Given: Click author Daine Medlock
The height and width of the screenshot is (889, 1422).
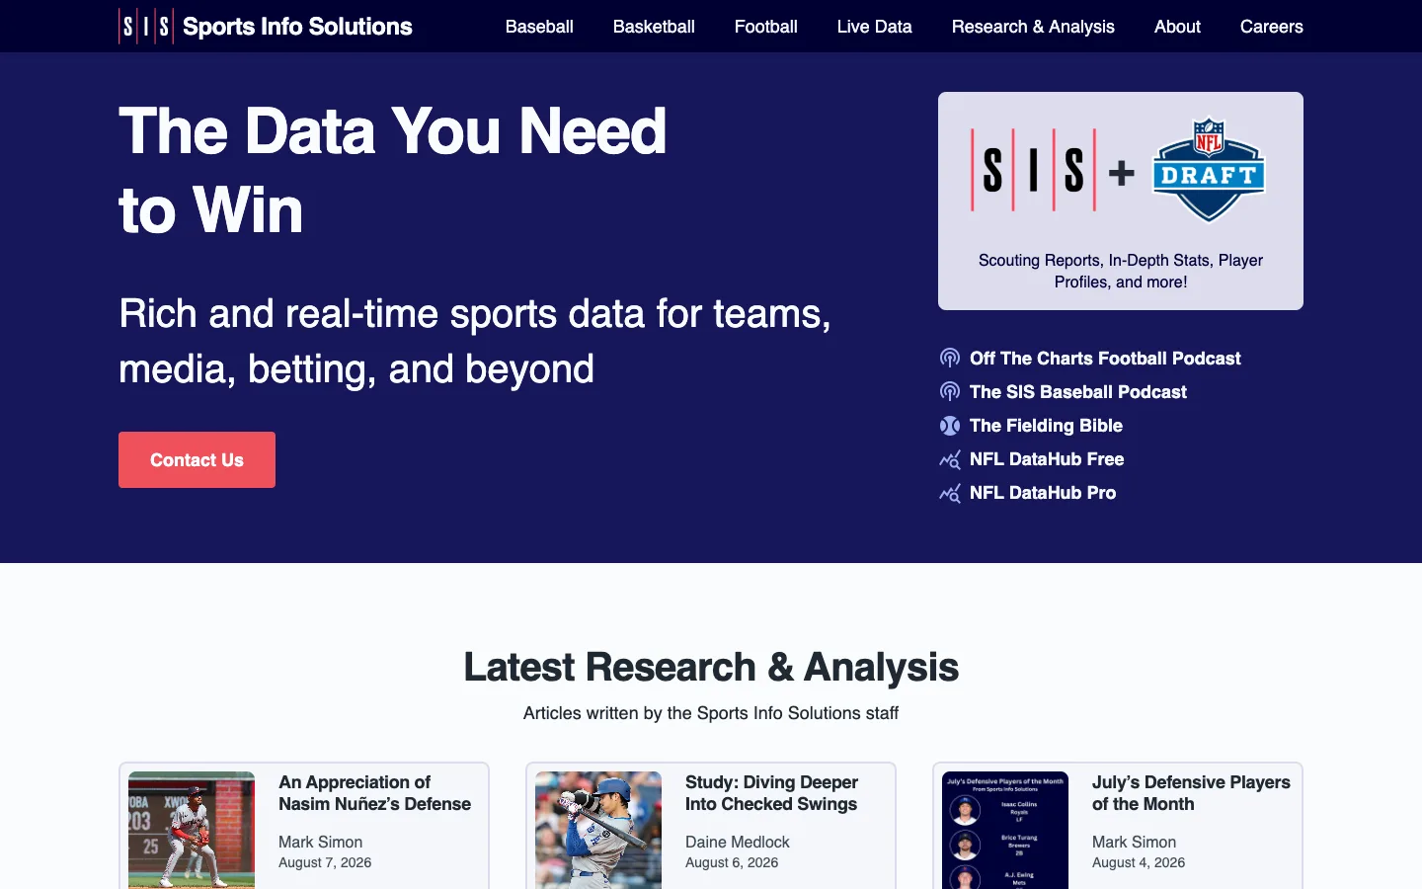Looking at the screenshot, I should click(x=738, y=843).
